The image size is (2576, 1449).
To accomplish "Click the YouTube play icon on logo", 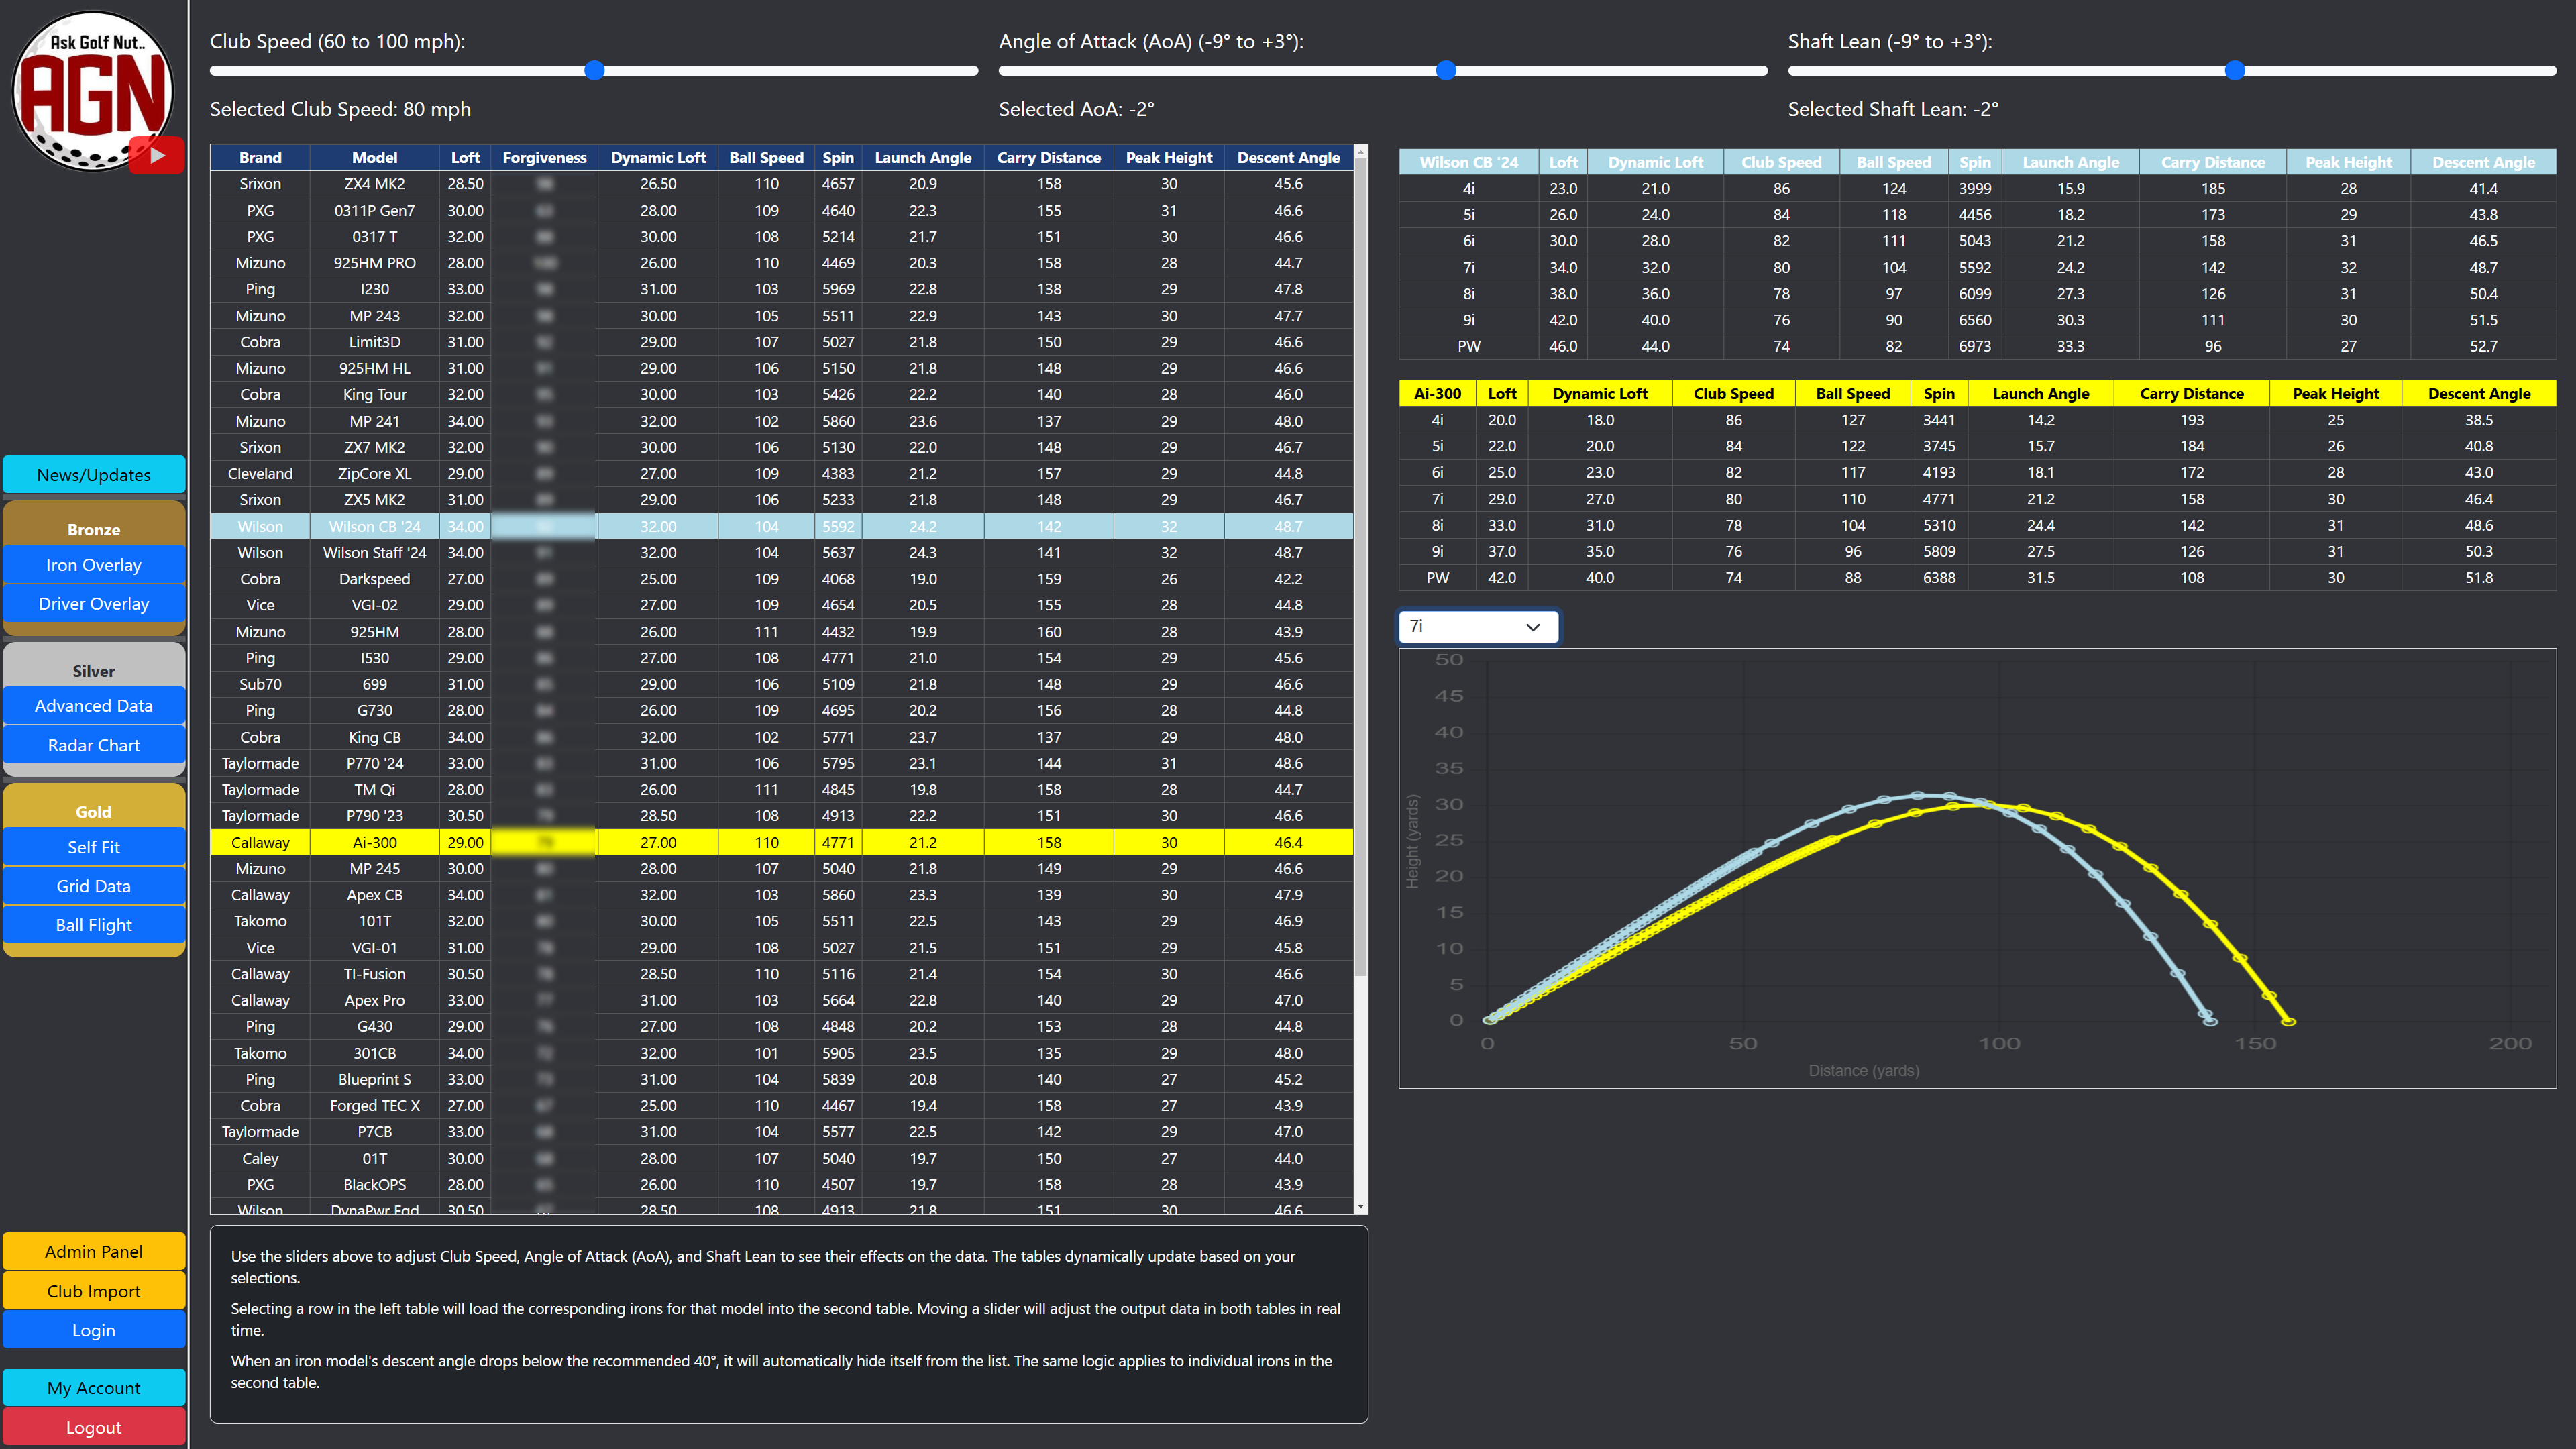I will [157, 155].
